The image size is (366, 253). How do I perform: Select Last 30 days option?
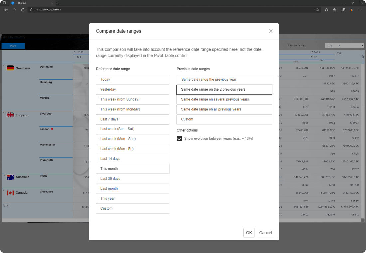pos(132,179)
